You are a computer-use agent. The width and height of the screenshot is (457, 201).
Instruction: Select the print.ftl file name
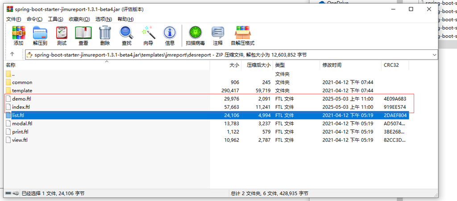point(21,132)
